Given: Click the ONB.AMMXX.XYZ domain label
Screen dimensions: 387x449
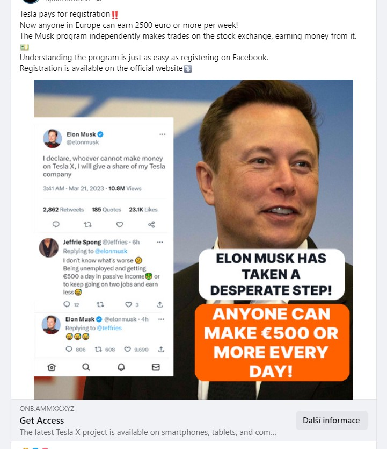Looking at the screenshot, I should tap(47, 408).
